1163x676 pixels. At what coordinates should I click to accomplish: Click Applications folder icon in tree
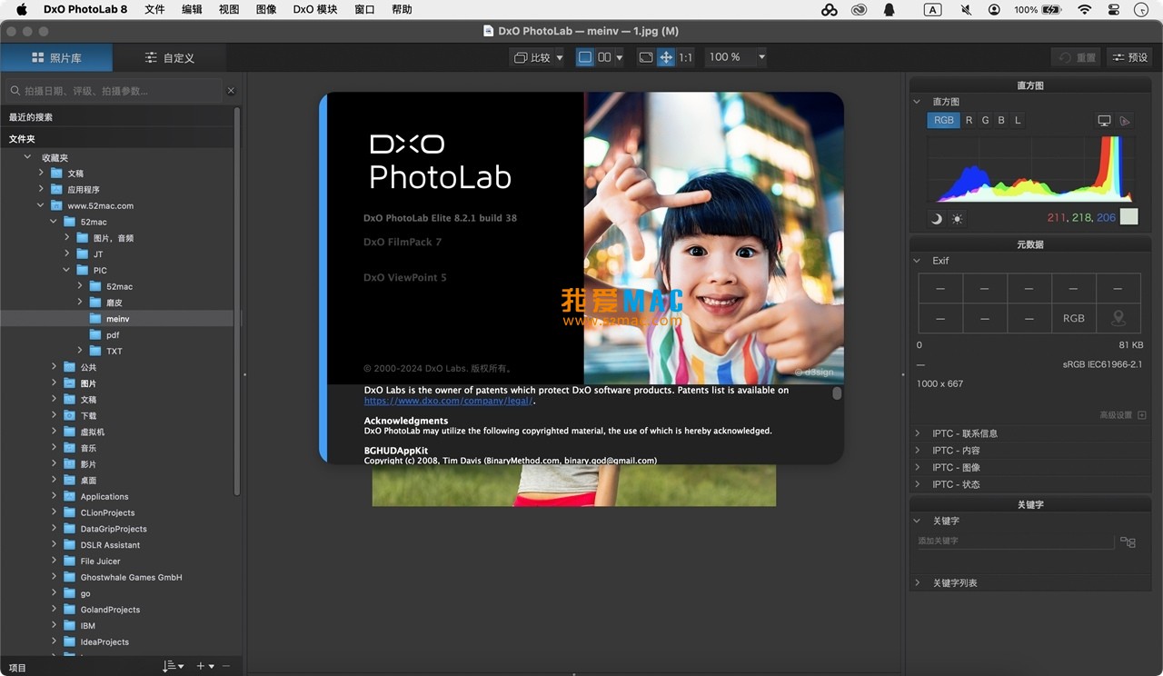tap(69, 497)
